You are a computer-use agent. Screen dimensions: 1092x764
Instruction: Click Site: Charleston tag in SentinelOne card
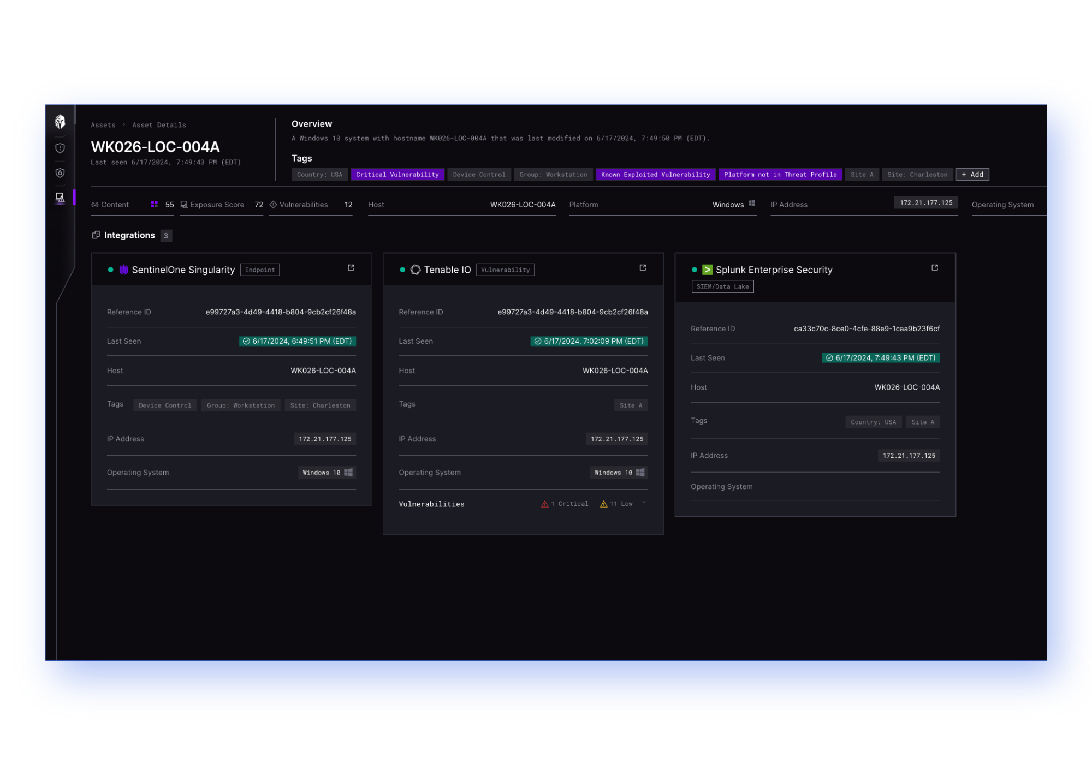tap(320, 405)
